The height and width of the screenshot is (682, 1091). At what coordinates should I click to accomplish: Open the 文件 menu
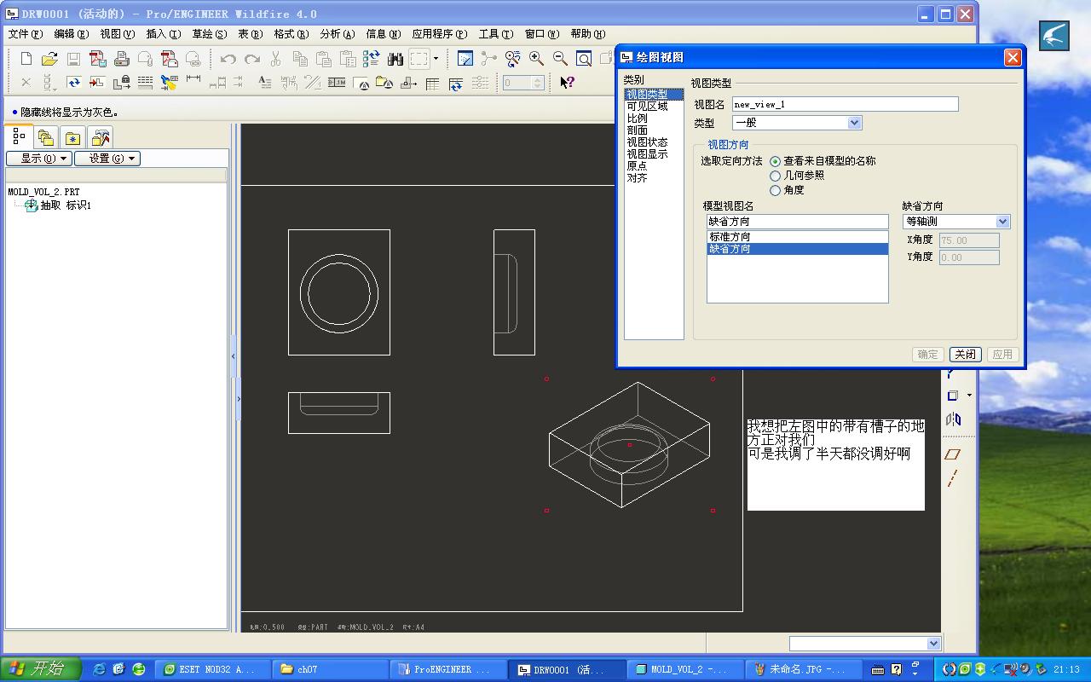(25, 34)
